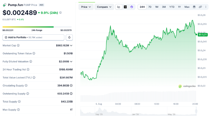
Task: Select the 1Y time range tab
Action: pos(179,7)
